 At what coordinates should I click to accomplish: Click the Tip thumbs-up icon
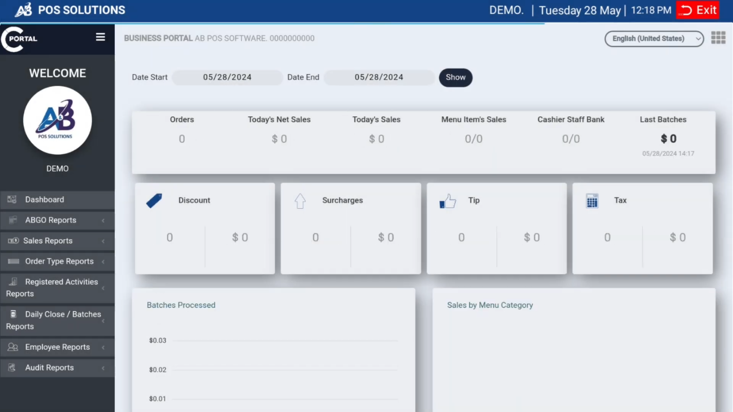coord(448,201)
